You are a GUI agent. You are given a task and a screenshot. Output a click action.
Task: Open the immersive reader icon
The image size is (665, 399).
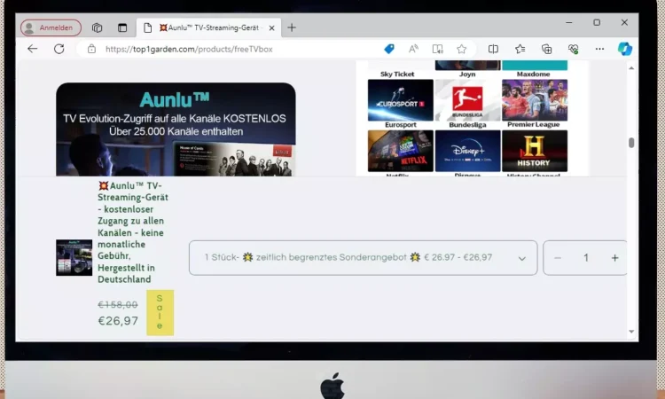[x=438, y=49]
